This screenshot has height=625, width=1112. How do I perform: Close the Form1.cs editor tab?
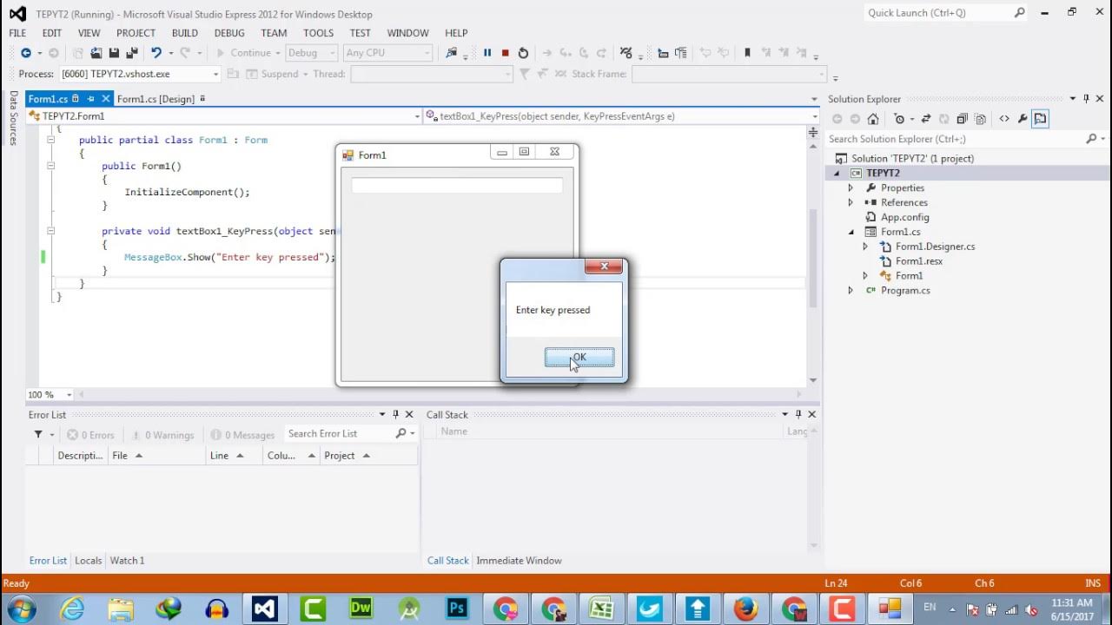click(x=105, y=99)
